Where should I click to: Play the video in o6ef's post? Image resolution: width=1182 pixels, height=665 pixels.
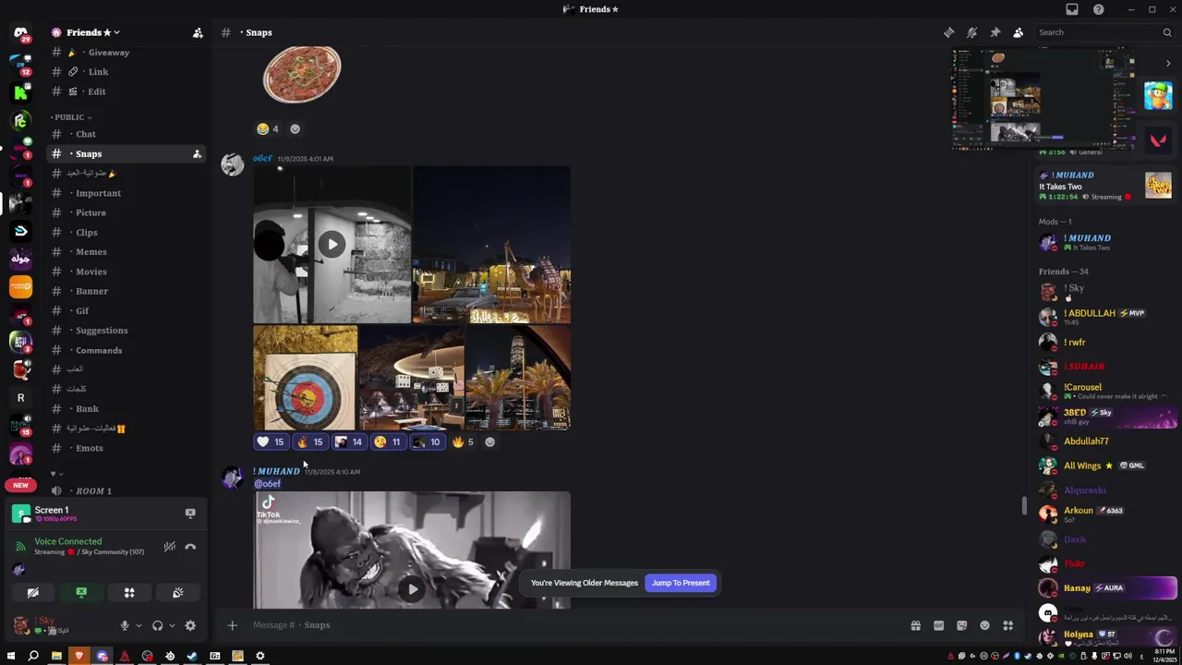coord(332,245)
